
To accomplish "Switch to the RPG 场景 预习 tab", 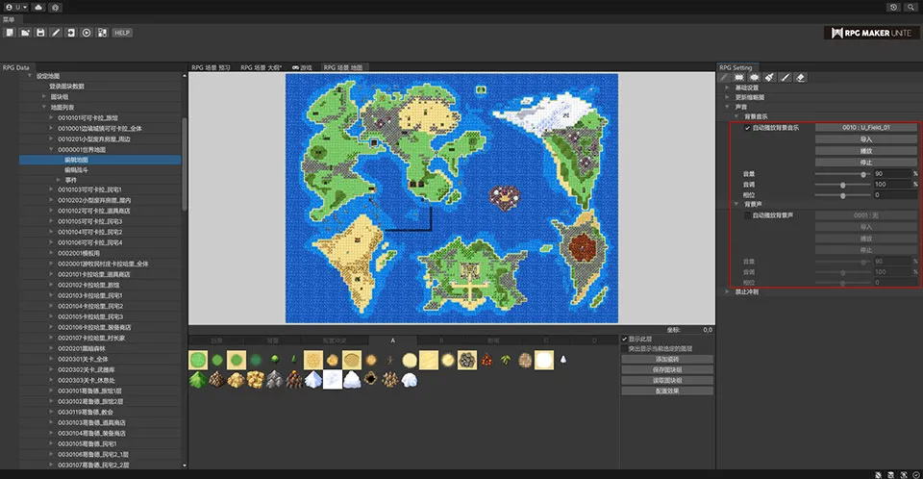I will [x=211, y=68].
